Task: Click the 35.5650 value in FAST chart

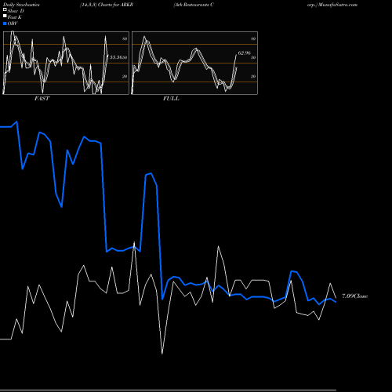Action: [118, 57]
